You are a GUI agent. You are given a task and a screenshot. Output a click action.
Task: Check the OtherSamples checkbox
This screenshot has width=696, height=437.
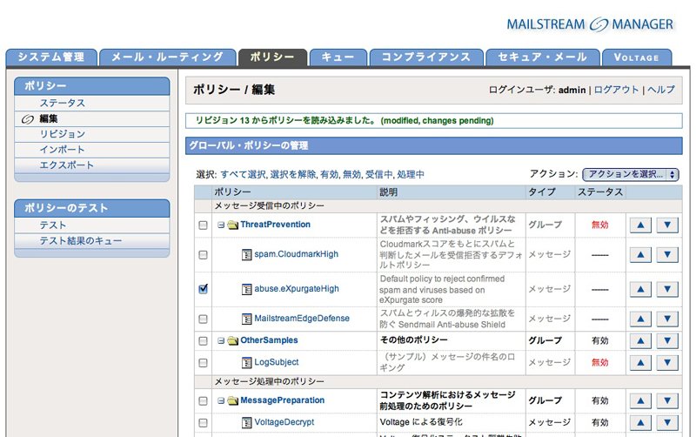(x=203, y=340)
